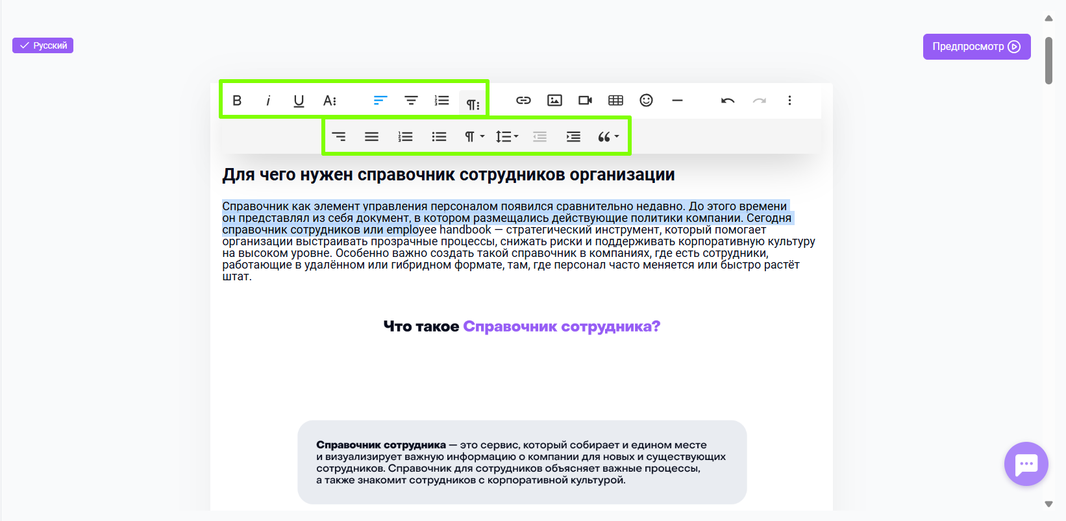Expand the paragraph format dropdown

pos(474,137)
